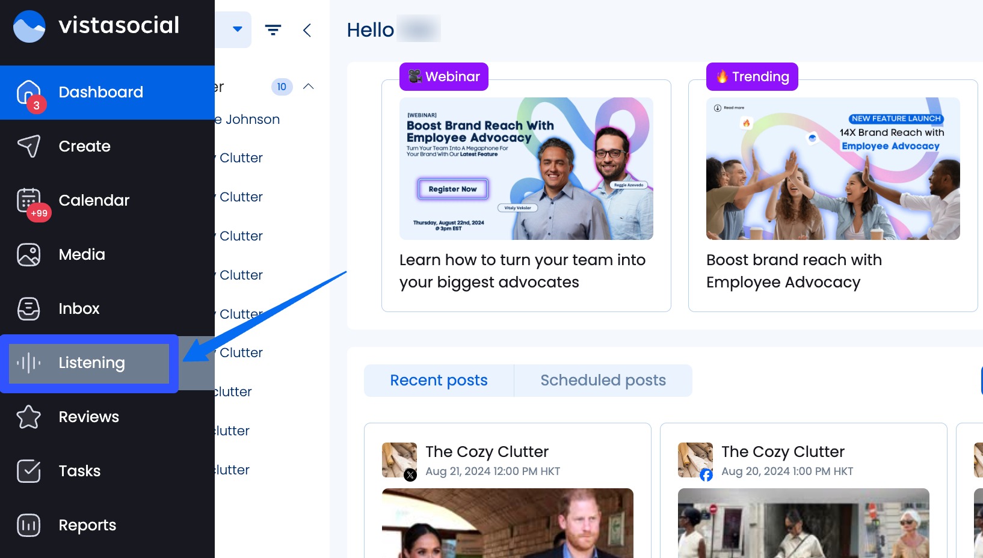The height and width of the screenshot is (558, 983).
Task: Open the Inbox icon in sidebar
Action: 29,308
